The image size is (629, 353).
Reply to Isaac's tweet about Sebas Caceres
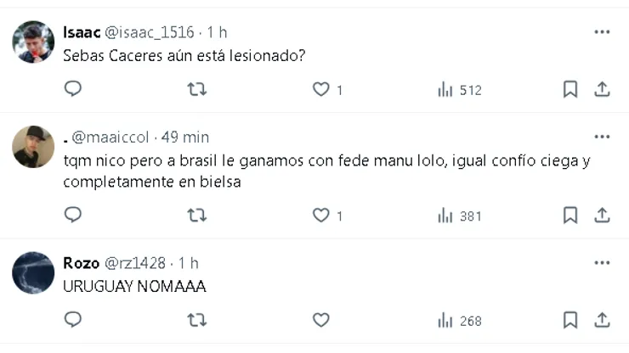(x=73, y=89)
